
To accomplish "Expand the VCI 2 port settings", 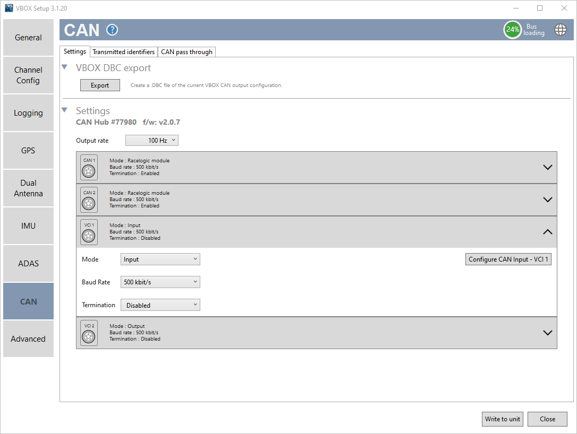I will coord(548,333).
